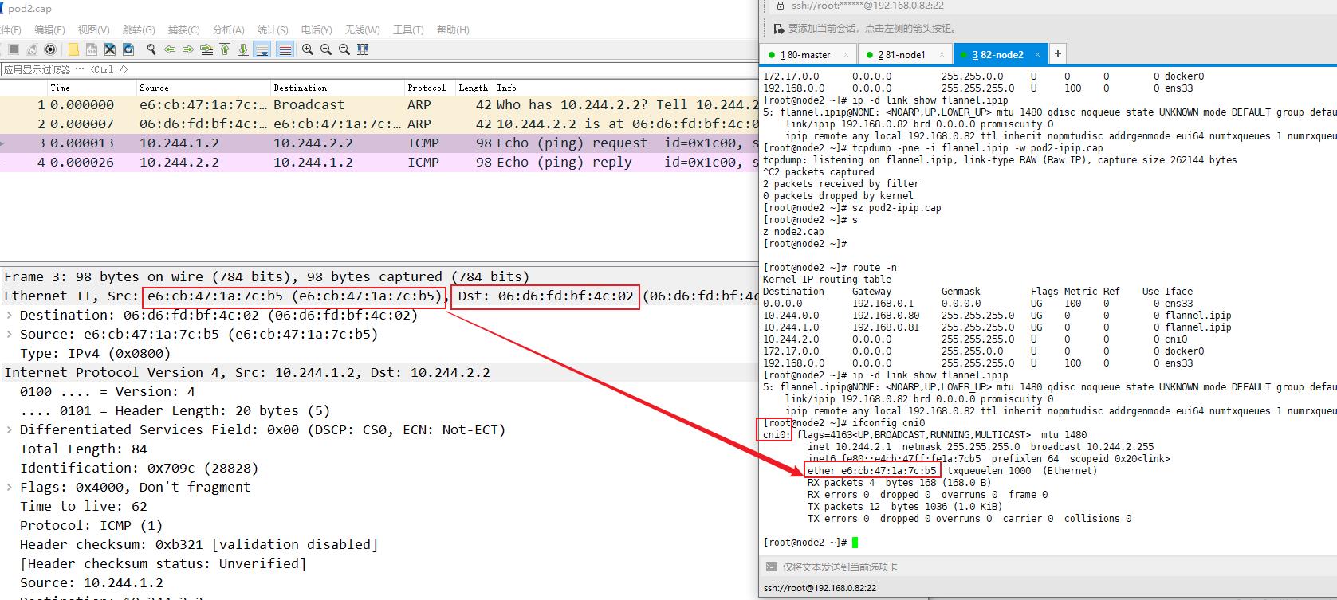Expand the Ethernet Source e6:cb:47:1a:7c:b5 field
This screenshot has width=1337, height=600.
click(x=10, y=334)
